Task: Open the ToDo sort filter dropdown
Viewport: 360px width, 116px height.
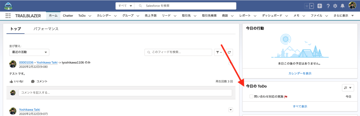Action: (x=348, y=87)
